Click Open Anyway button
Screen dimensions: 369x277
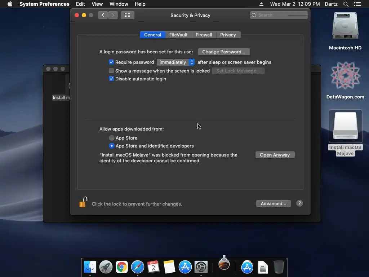275,155
